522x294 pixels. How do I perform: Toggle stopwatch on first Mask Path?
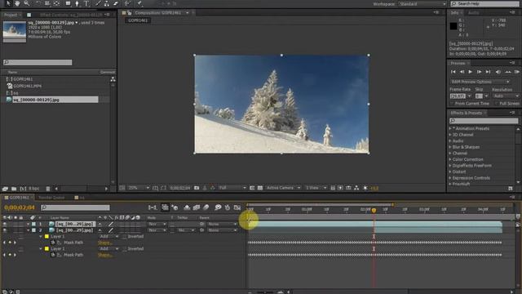pyautogui.click(x=52, y=243)
